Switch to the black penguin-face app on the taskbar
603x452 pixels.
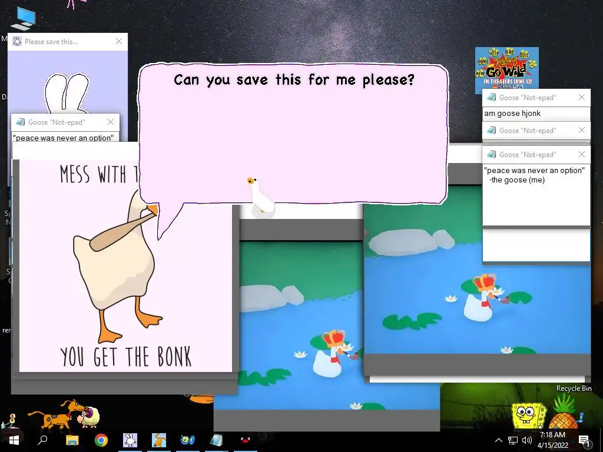[x=246, y=440]
